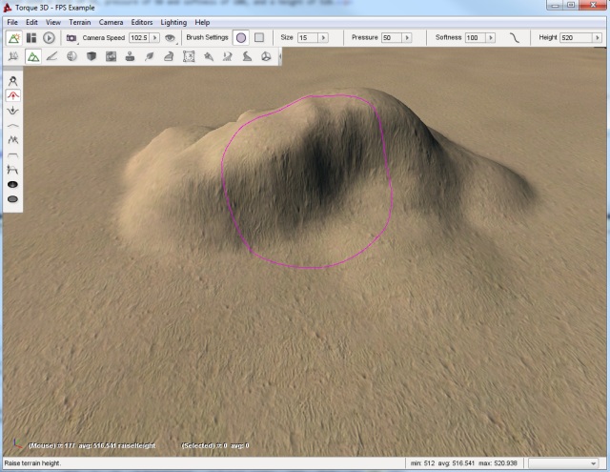This screenshot has height=472, width=610.
Task: Click the Play Game button in toolbar
Action: [x=49, y=37]
